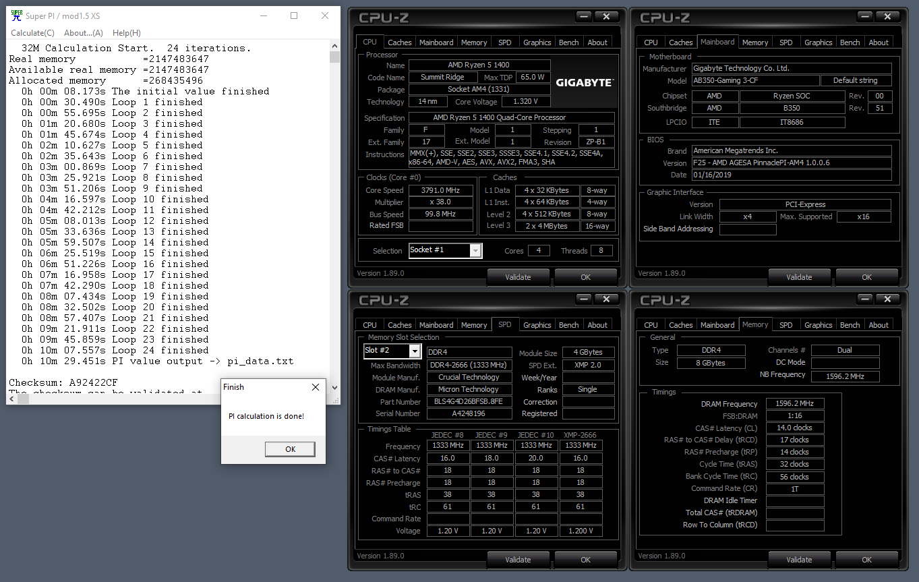The image size is (919, 582).
Task: Click OK in the CPU tab window
Action: [585, 277]
